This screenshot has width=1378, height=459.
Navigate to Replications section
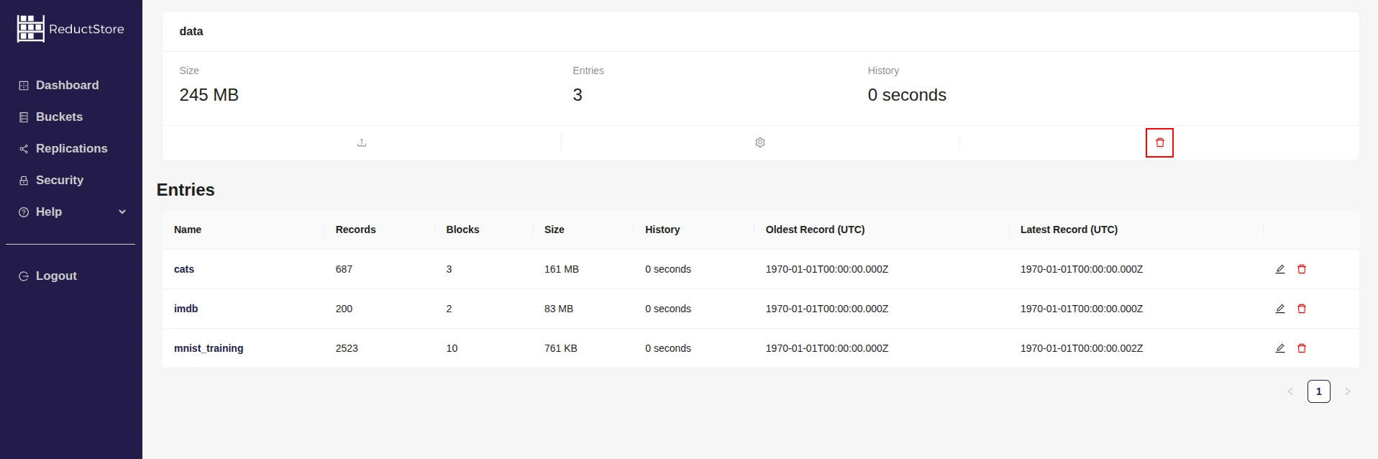[71, 148]
